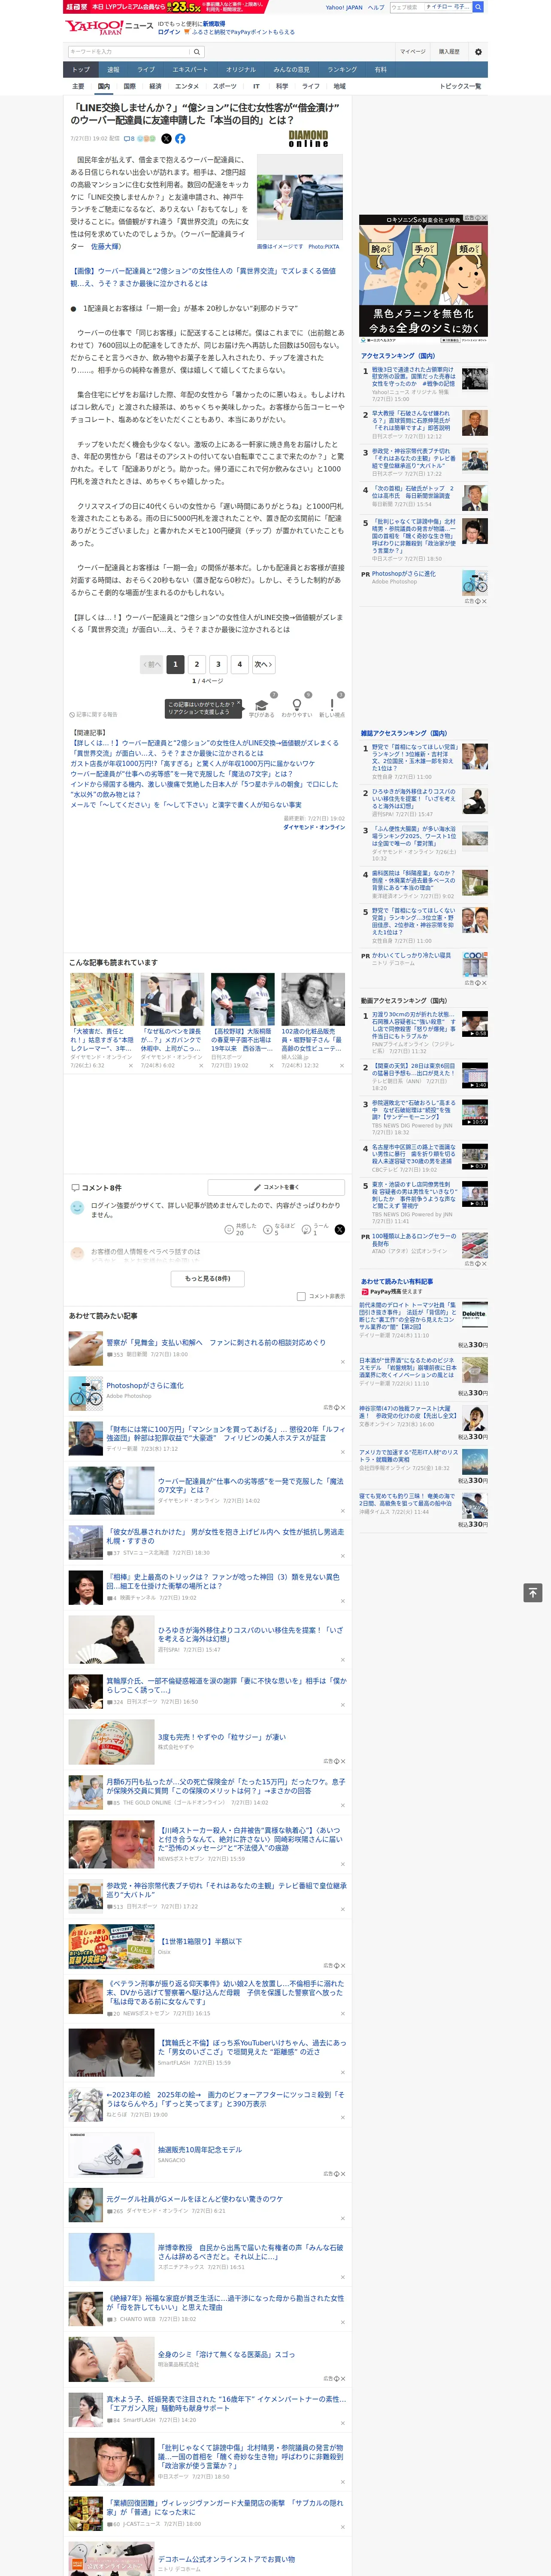
Task: Select the ランキング tab
Action: (x=342, y=70)
